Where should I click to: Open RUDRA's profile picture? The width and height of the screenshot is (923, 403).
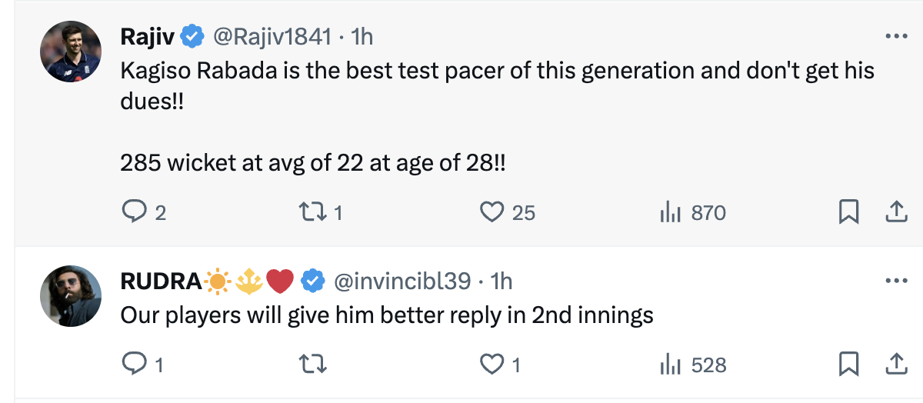point(71,298)
